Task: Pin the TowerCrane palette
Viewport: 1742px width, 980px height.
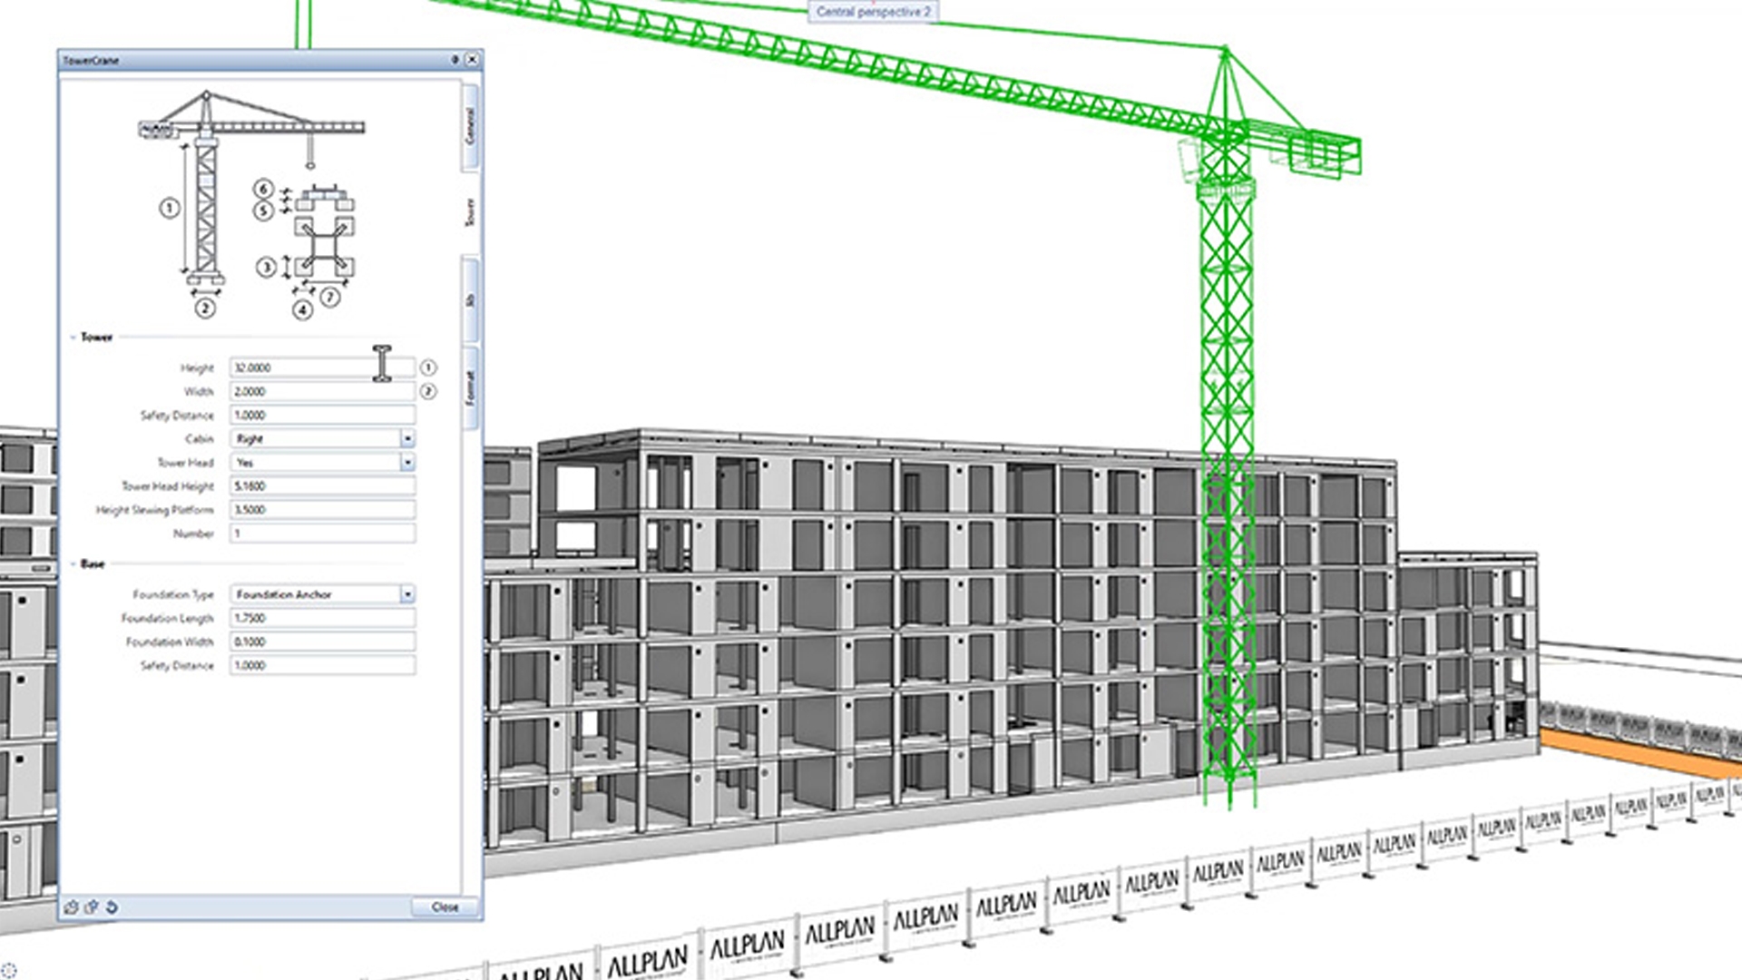Action: tap(455, 60)
